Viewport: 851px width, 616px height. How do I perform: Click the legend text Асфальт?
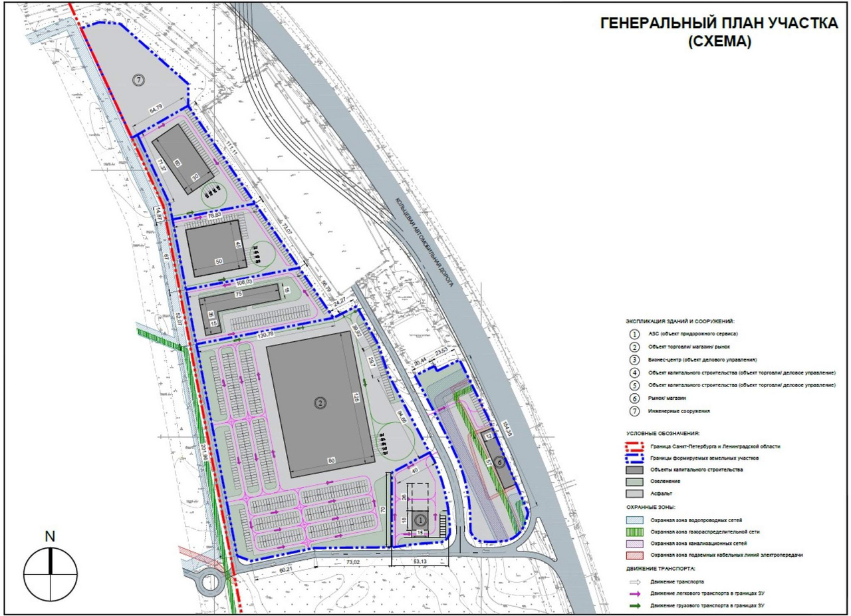point(661,494)
